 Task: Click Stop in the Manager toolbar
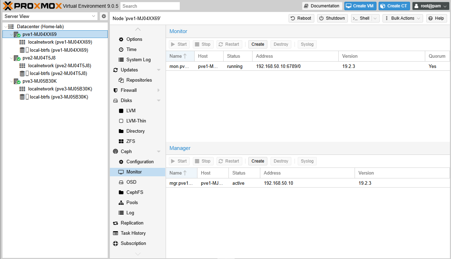tap(203, 161)
